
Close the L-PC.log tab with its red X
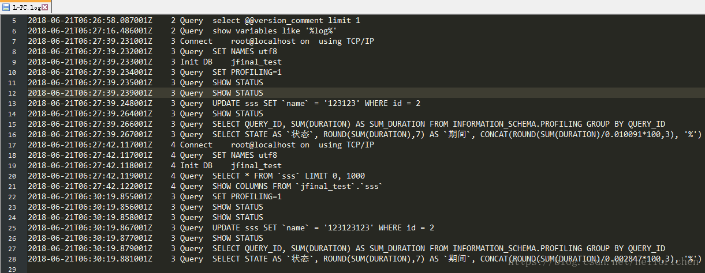pyautogui.click(x=45, y=7)
